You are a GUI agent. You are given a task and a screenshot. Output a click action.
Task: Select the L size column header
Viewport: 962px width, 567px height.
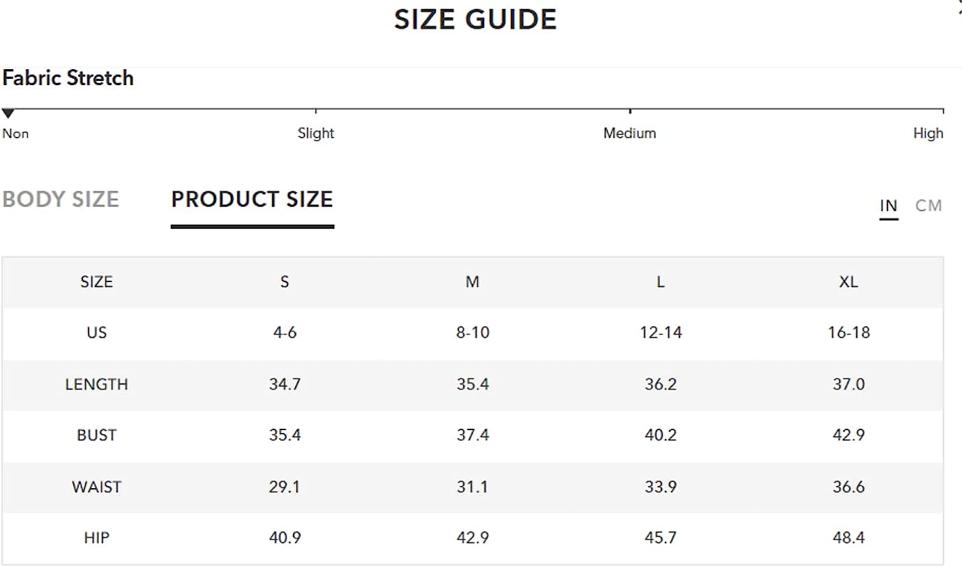click(661, 282)
